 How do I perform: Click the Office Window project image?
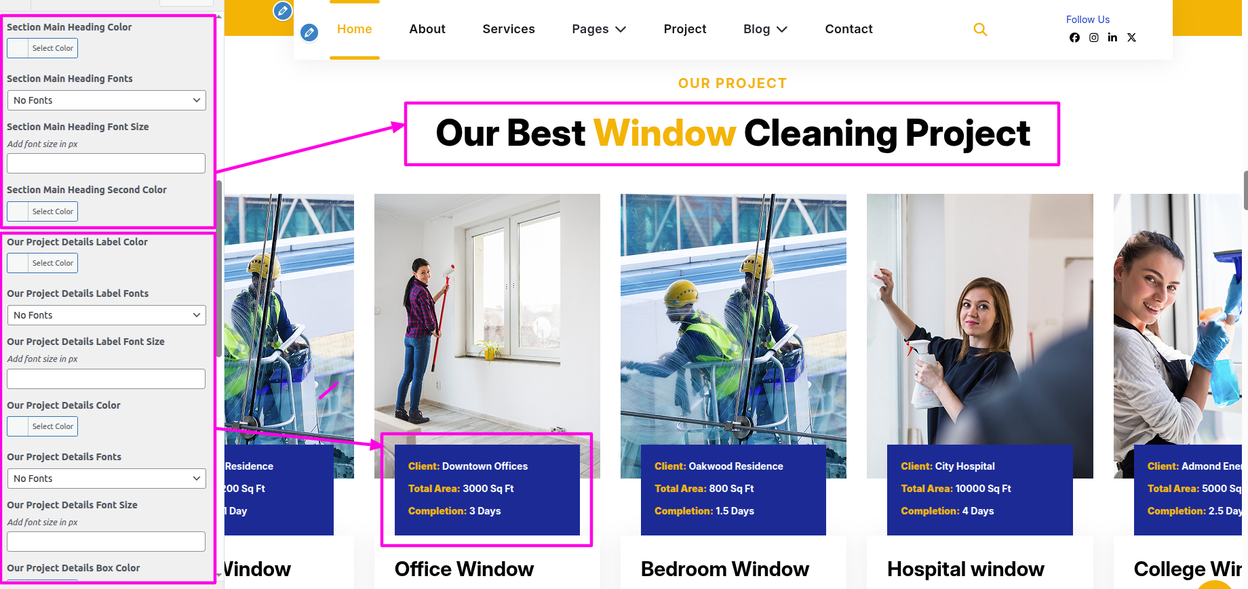coord(487,319)
